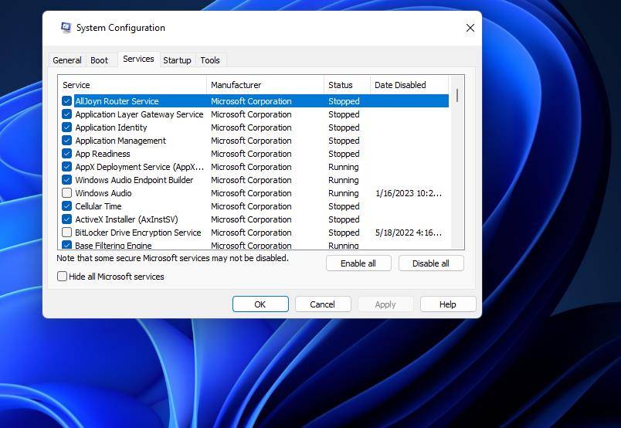Select the Application Management row name

[x=120, y=141]
